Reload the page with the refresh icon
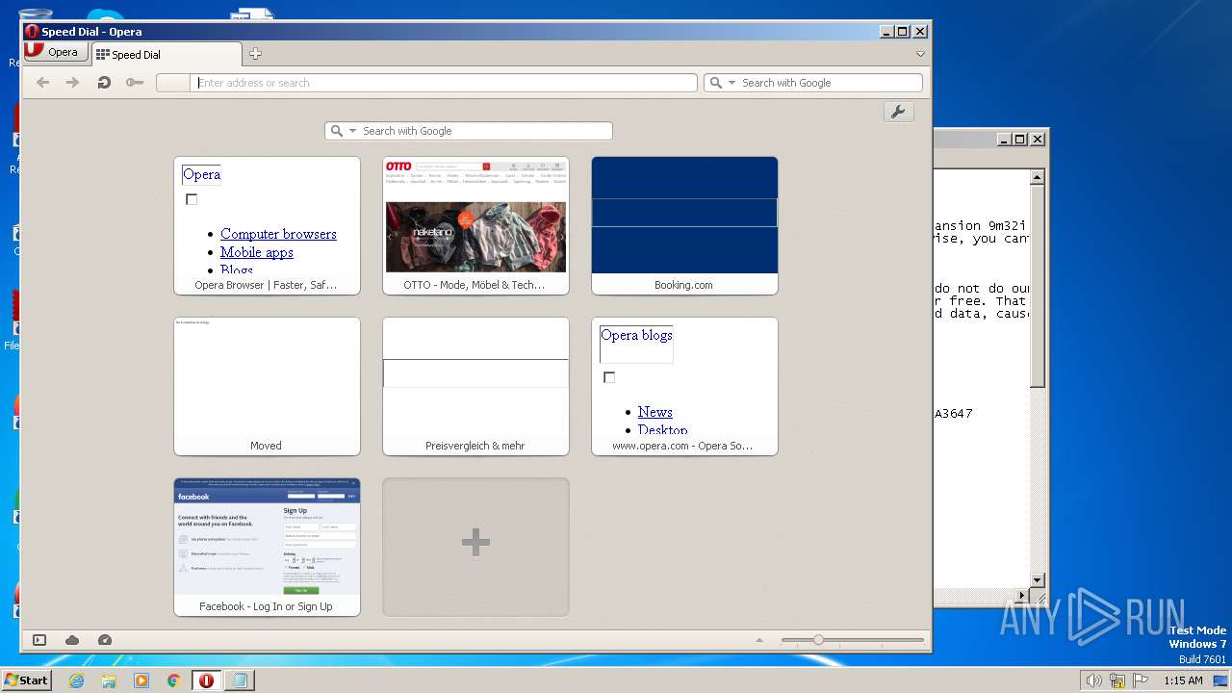Screen dimensions: 1232x693 [x=104, y=83]
